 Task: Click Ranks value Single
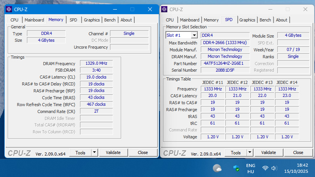(x=293, y=56)
